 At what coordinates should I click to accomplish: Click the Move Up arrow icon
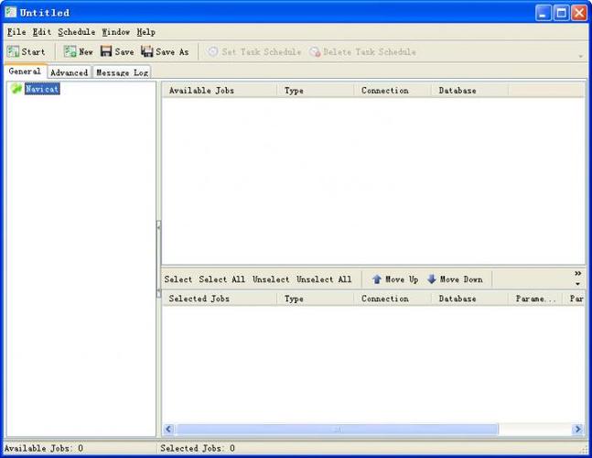click(x=377, y=279)
